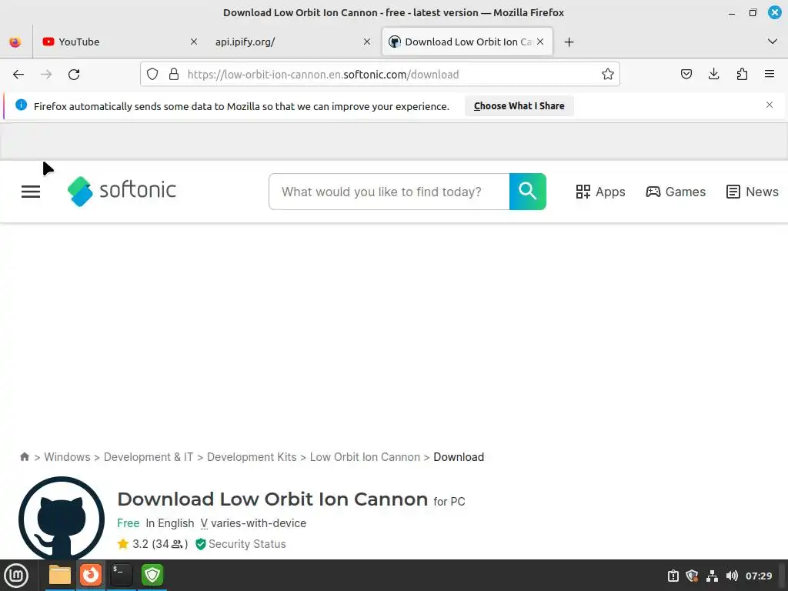
Task: Open the clock calendar at 07:29
Action: point(758,576)
